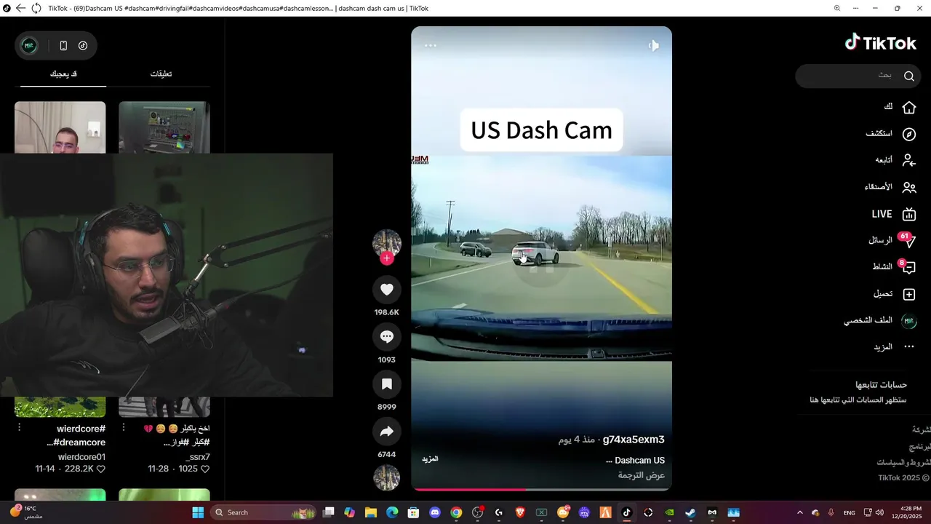The width and height of the screenshot is (931, 524).
Task: Open the LIVE section
Action: 894,214
